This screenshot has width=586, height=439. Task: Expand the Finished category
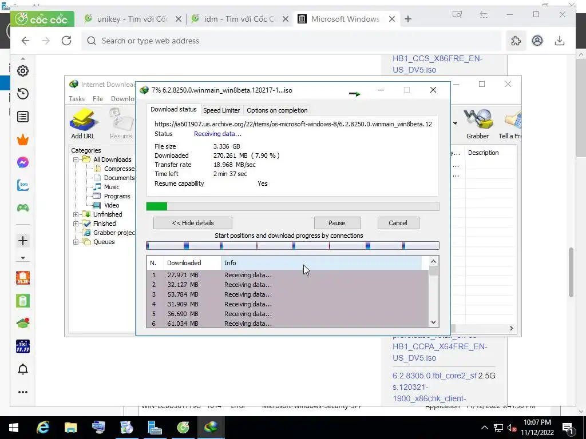(x=76, y=224)
